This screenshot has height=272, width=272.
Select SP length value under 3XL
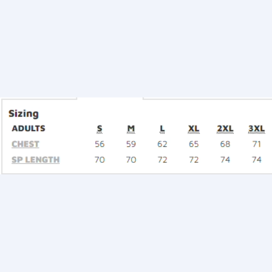(256, 160)
